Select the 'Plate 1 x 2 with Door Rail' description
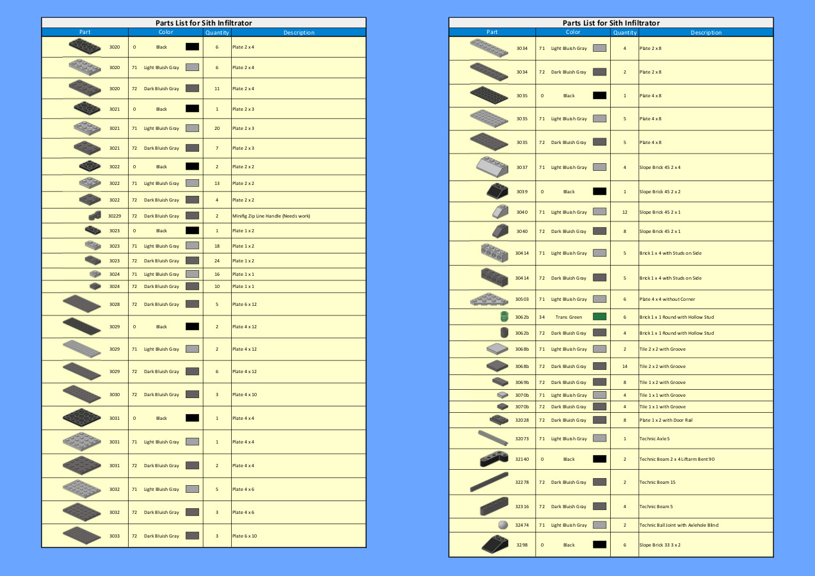 pyautogui.click(x=666, y=420)
